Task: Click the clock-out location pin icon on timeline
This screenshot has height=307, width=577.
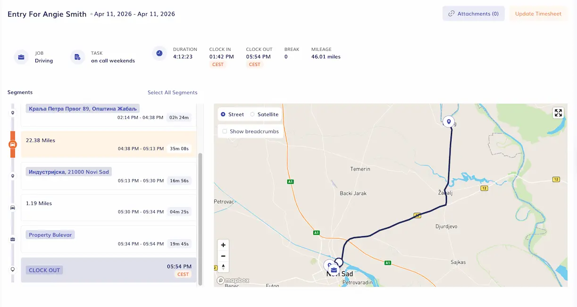Action: point(13,267)
